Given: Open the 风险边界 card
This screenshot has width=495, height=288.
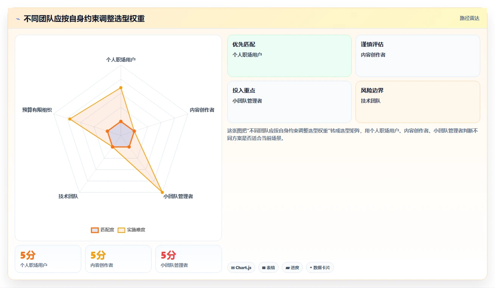Looking at the screenshot, I should pos(418,102).
